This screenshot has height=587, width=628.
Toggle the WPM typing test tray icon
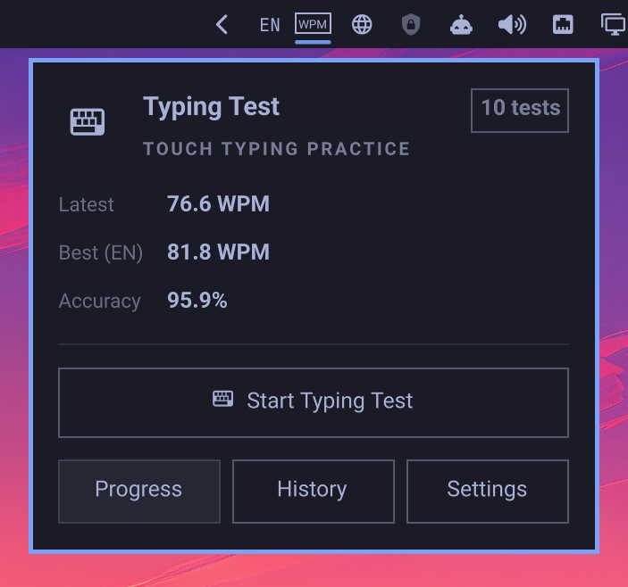point(313,24)
